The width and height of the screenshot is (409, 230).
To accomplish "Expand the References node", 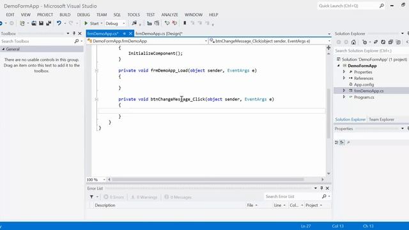I will (344, 78).
